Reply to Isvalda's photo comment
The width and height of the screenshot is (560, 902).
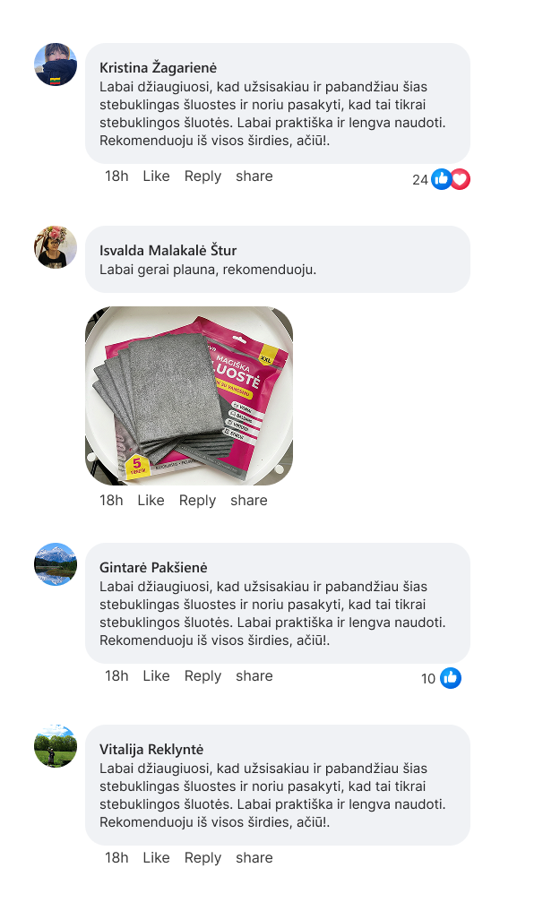[x=197, y=501]
